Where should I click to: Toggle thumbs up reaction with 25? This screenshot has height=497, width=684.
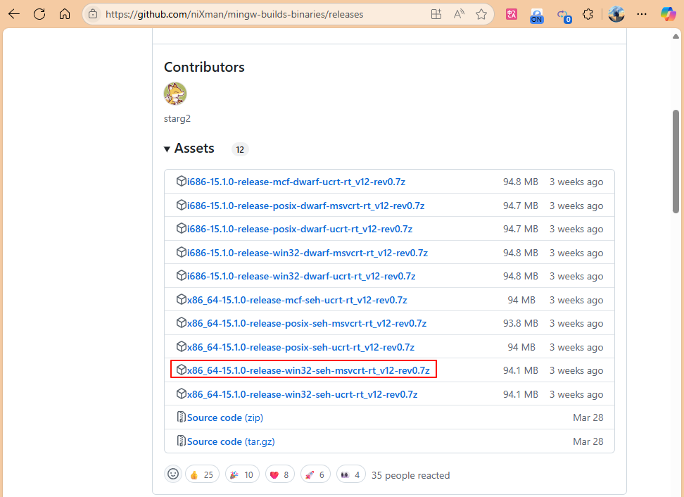click(x=202, y=474)
